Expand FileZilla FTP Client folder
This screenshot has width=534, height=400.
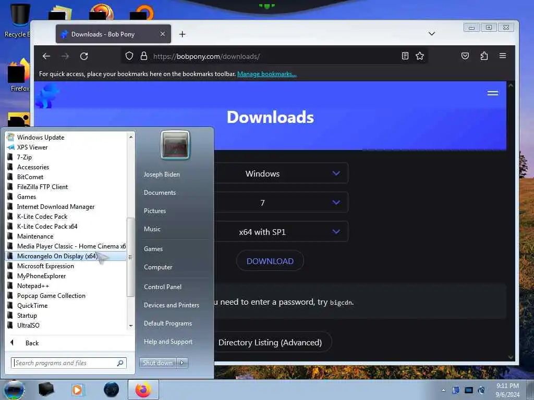pyautogui.click(x=66, y=186)
